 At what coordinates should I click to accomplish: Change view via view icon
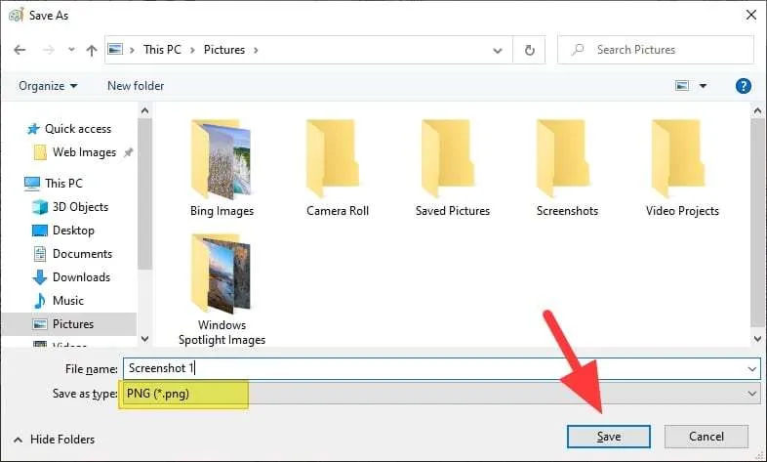(682, 86)
